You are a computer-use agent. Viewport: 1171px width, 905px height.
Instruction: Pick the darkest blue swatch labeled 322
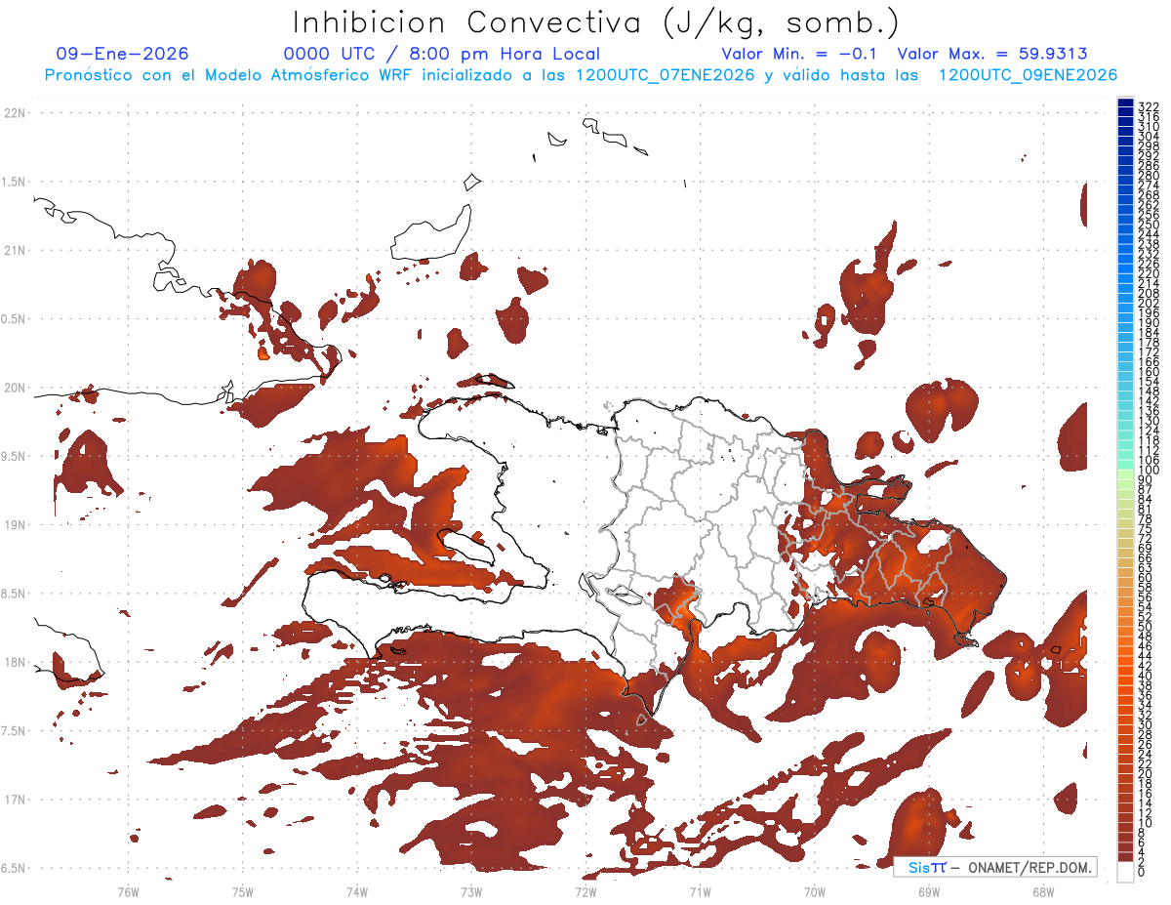tap(1126, 104)
